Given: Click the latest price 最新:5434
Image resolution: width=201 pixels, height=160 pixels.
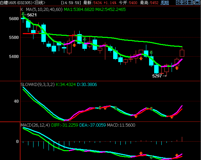Looking at the screenshot, I should pyautogui.click(x=92, y=3).
